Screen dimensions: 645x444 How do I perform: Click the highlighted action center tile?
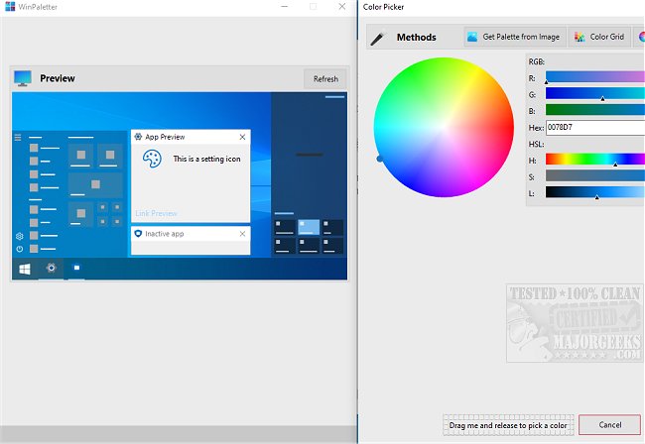(309, 227)
